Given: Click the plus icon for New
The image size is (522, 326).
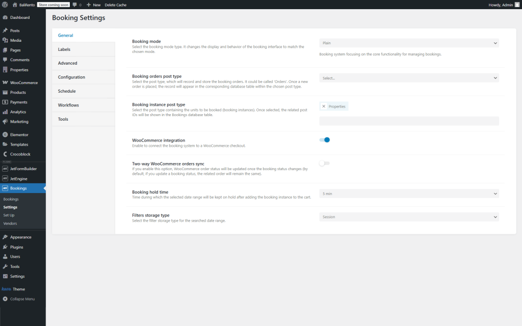Looking at the screenshot, I should (x=89, y=5).
